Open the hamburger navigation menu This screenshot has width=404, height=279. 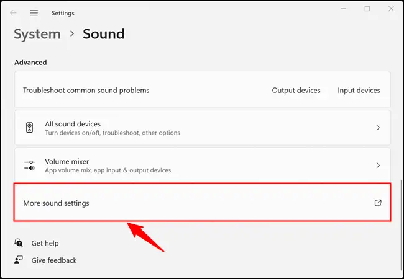(34, 13)
